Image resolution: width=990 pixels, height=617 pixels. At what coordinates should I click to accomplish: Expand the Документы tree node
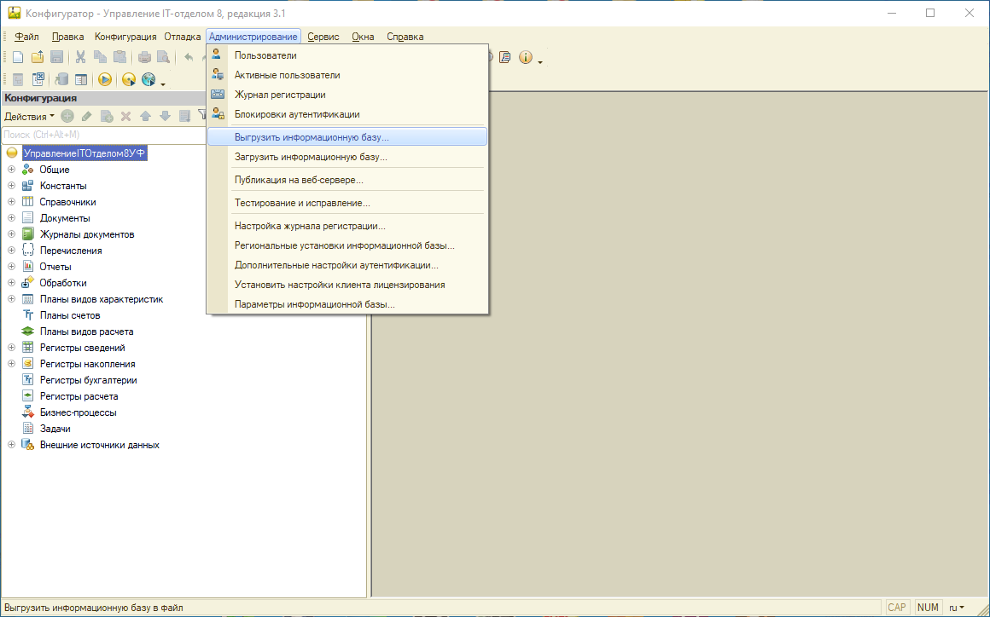click(x=11, y=218)
